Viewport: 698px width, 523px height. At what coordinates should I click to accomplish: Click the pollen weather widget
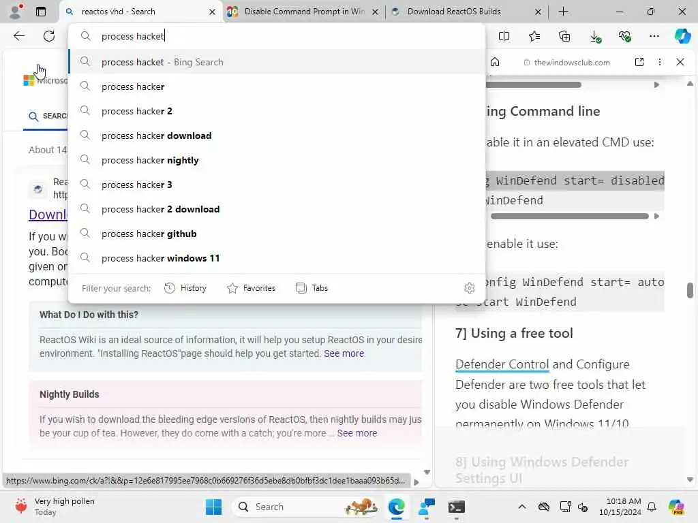pos(55,507)
